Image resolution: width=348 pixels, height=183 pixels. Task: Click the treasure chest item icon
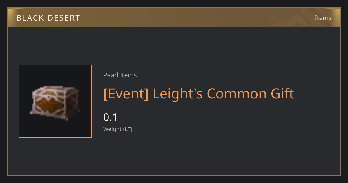[x=55, y=103]
